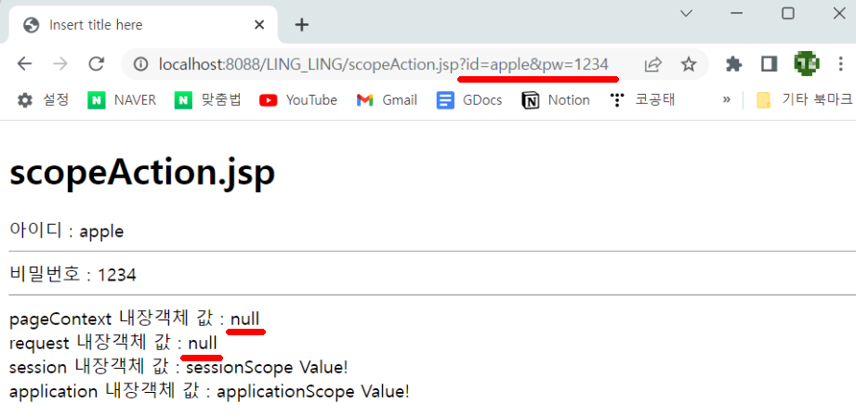Screen dimensions: 856x417
Task: Open Chrome's three-dot menu
Action: pyautogui.click(x=841, y=64)
